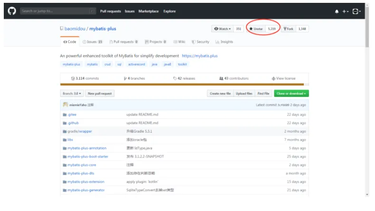This screenshot has width=375, height=211.
Task: Open the plus create-new menu
Action: coord(346,11)
